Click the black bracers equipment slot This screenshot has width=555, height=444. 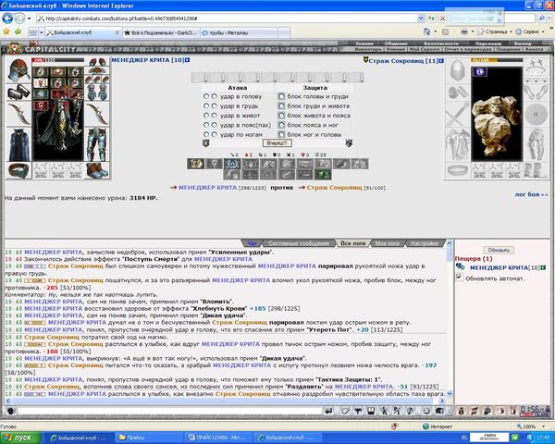tap(18, 92)
